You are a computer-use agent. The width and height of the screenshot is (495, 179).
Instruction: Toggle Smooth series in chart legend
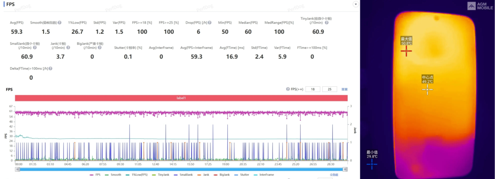[113, 174]
